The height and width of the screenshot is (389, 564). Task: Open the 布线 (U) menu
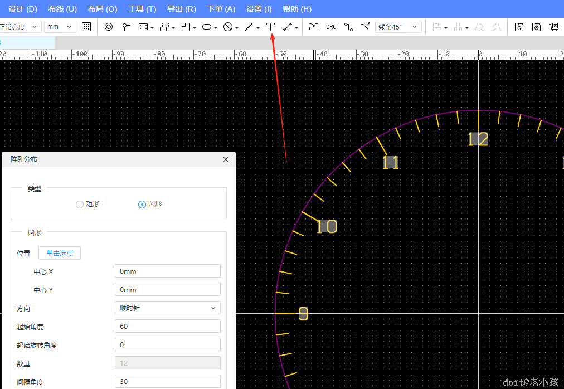coord(62,9)
